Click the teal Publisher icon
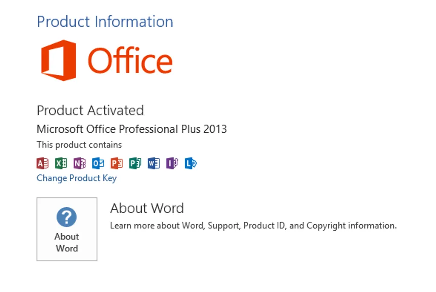436x292 pixels. click(x=135, y=163)
